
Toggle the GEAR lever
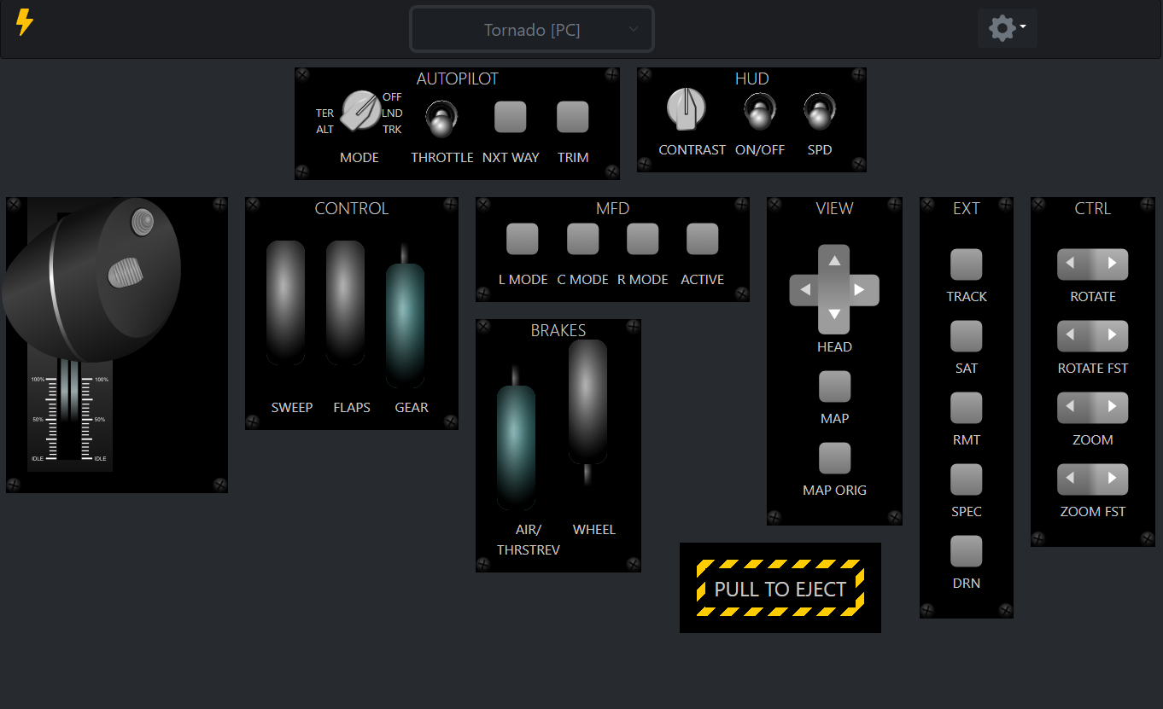coord(405,324)
